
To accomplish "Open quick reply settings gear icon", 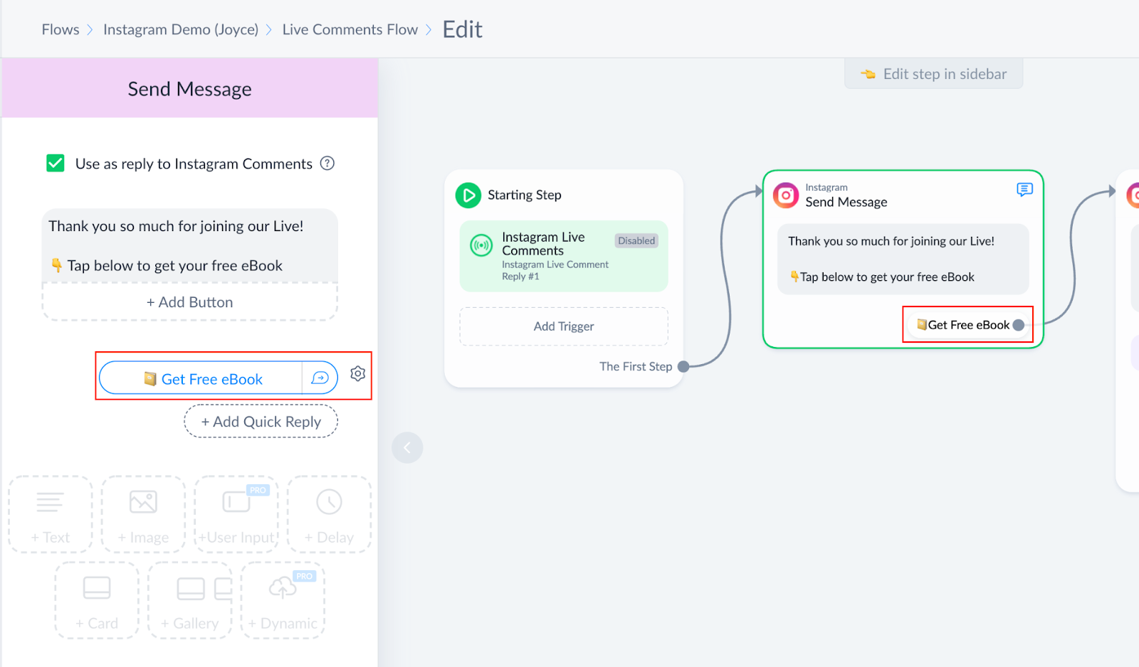I will (357, 373).
